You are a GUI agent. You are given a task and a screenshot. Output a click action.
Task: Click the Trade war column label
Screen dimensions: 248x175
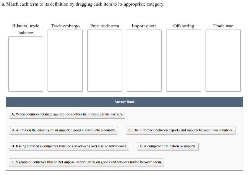223,26
